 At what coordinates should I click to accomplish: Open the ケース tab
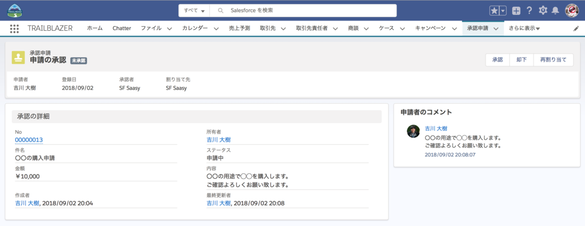tap(387, 29)
